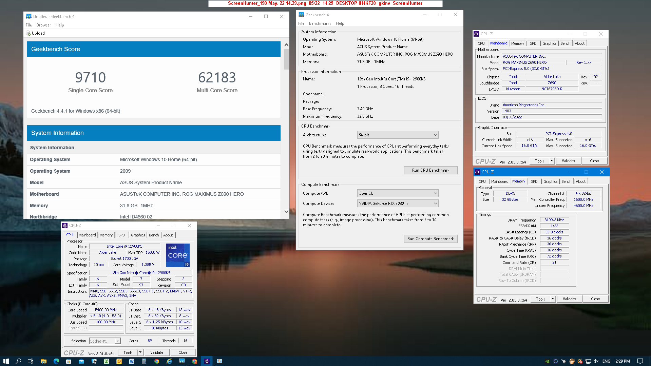Click the NVIDIA tray icon
Viewport: 651px width, 366px height.
[x=547, y=361]
